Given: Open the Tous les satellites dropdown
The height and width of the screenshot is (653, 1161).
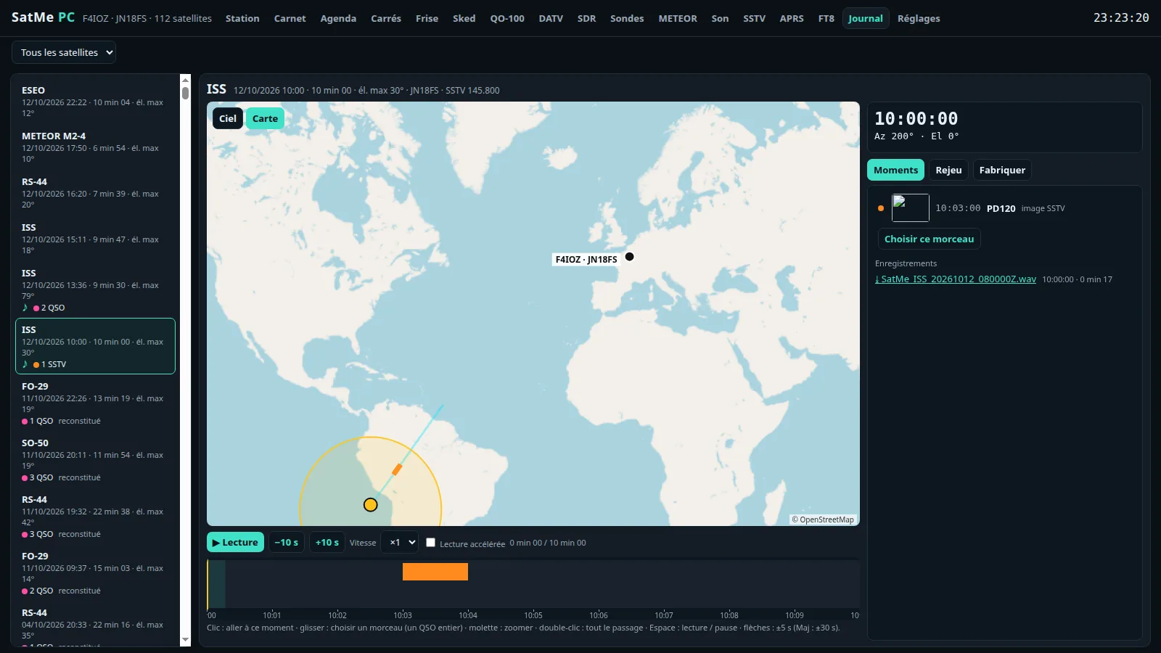Looking at the screenshot, I should [x=64, y=52].
